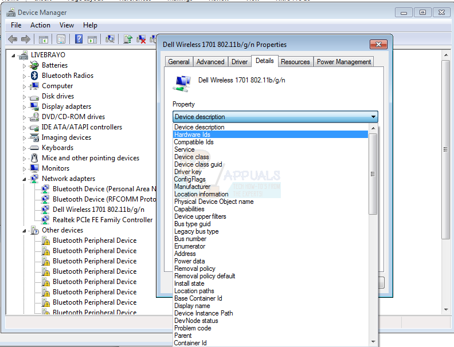Image resolution: width=454 pixels, height=347 pixels.
Task: Select Bluetooth Device (RFCOMM Protocol) item
Action: pyautogui.click(x=104, y=199)
